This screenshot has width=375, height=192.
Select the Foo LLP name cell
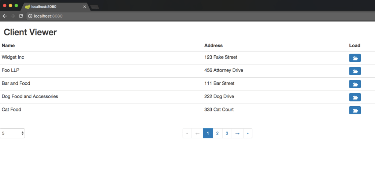[x=11, y=70]
